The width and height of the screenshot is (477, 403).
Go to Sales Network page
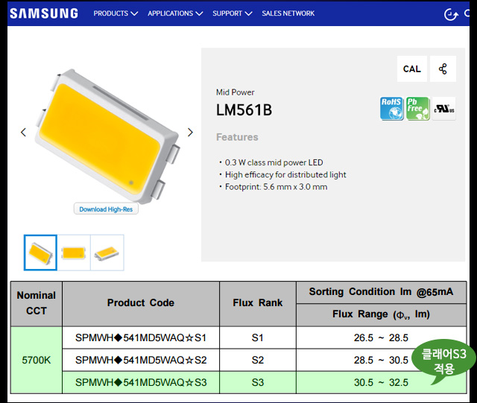click(288, 13)
